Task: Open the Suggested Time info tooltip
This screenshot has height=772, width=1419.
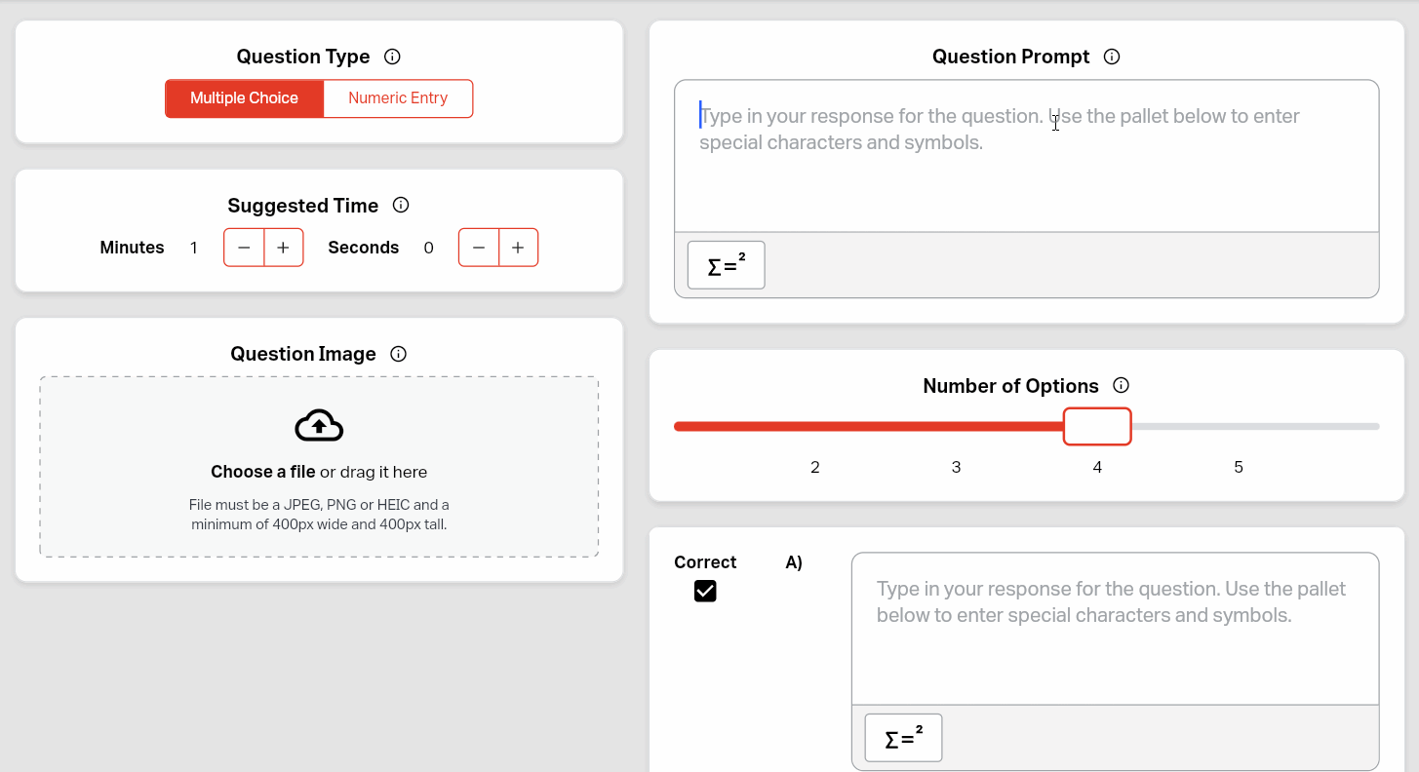Action: pyautogui.click(x=401, y=205)
